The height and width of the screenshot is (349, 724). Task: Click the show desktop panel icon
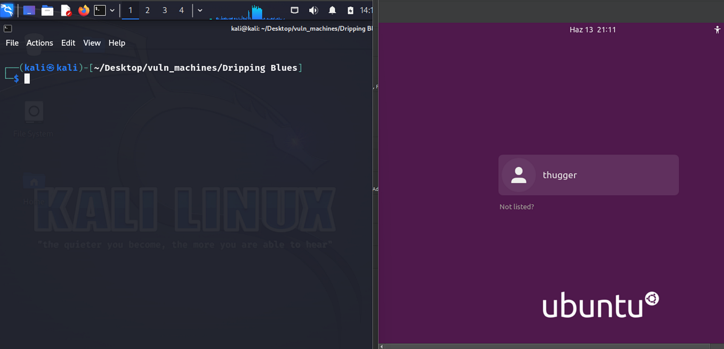(29, 10)
